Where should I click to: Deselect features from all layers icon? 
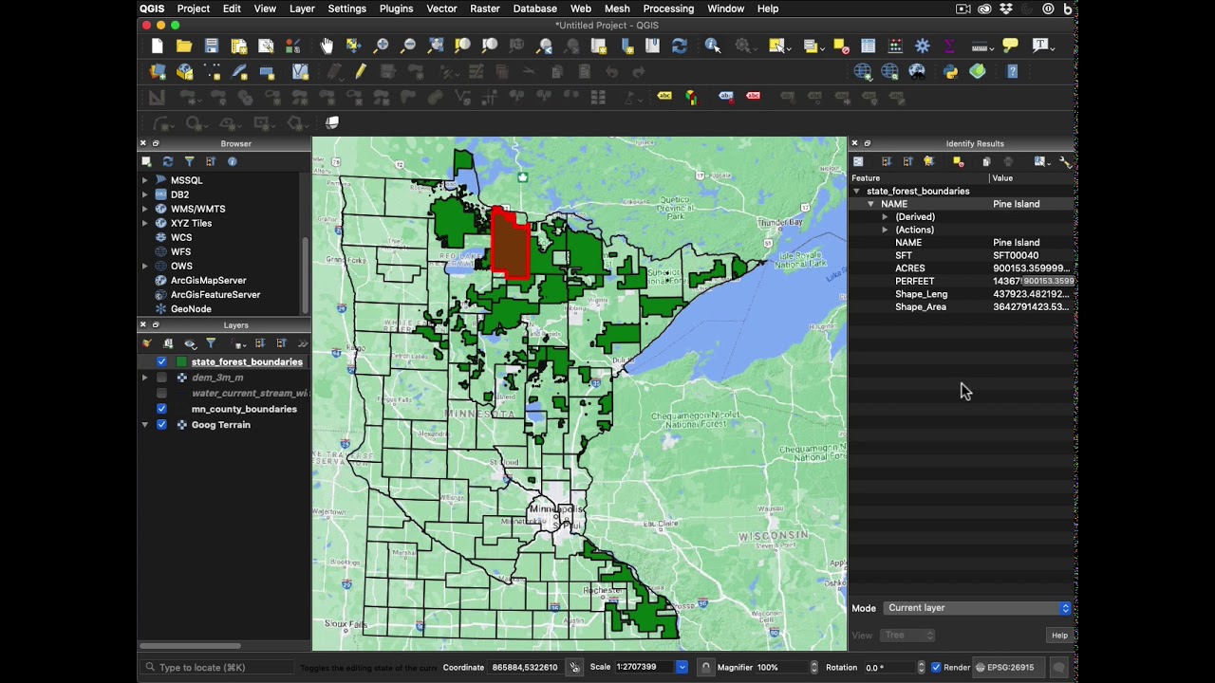[x=841, y=46]
